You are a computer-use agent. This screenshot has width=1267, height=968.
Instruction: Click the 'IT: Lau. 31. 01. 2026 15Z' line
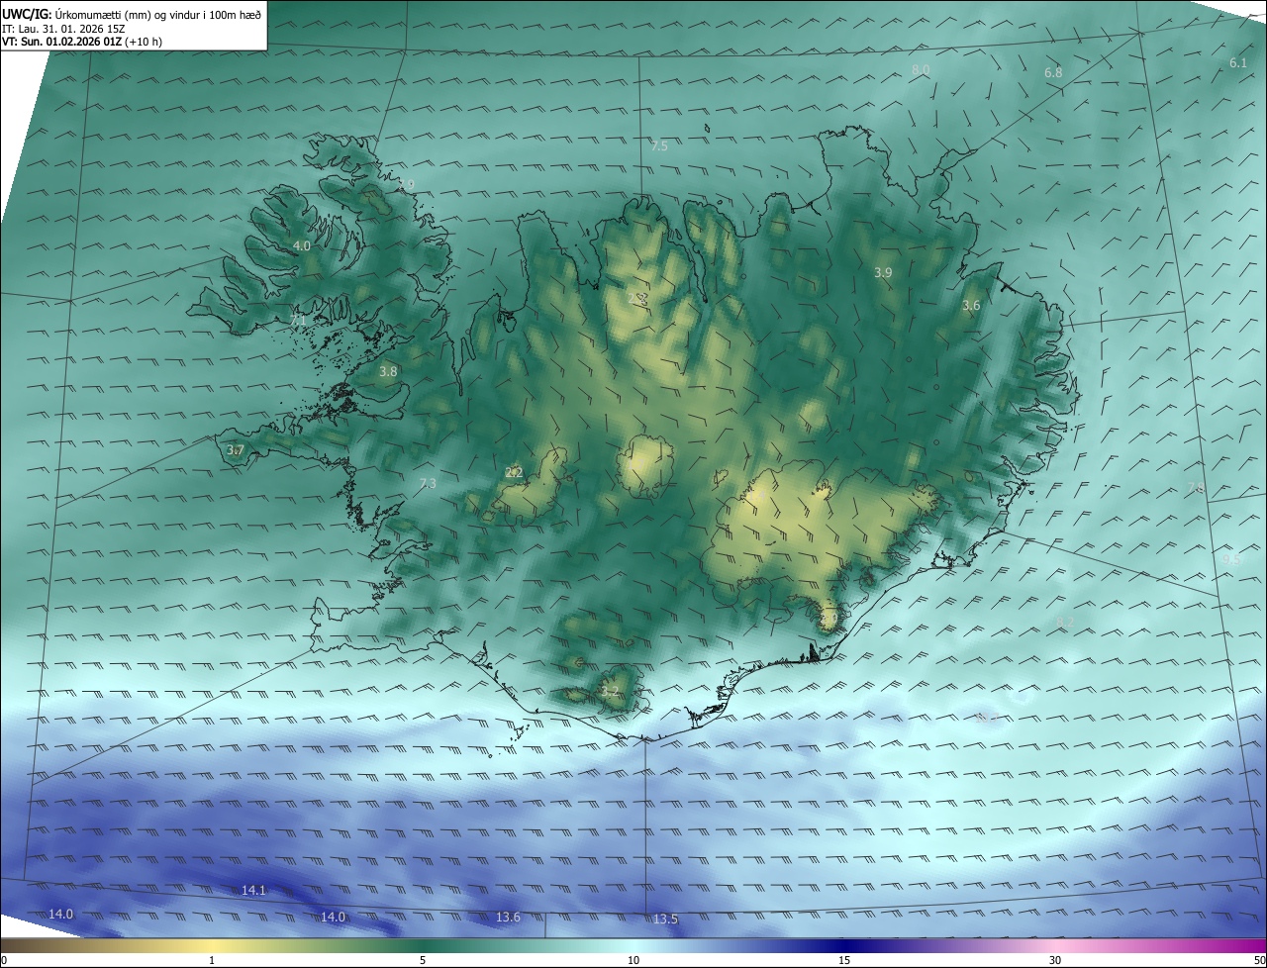[62, 29]
